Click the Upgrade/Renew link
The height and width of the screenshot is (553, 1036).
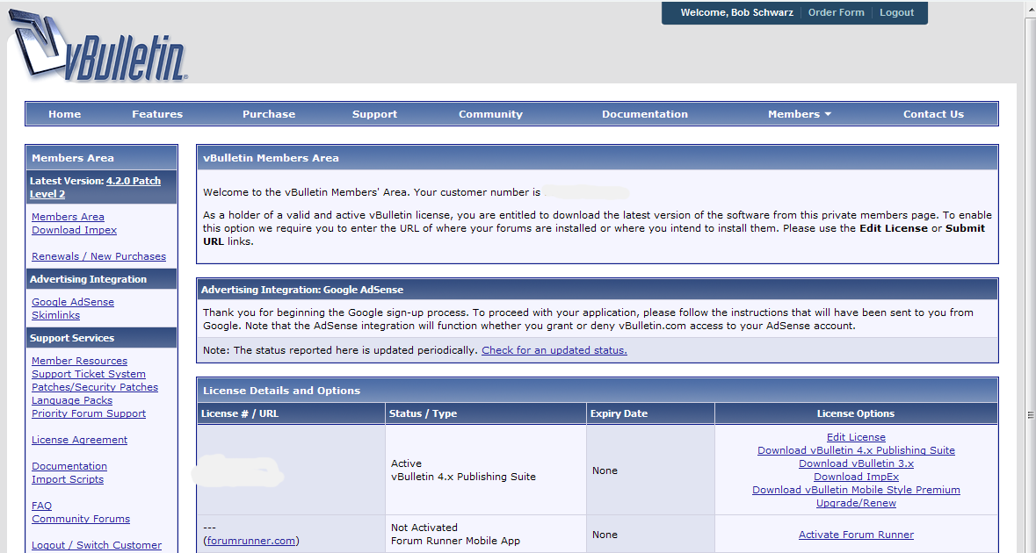[856, 503]
